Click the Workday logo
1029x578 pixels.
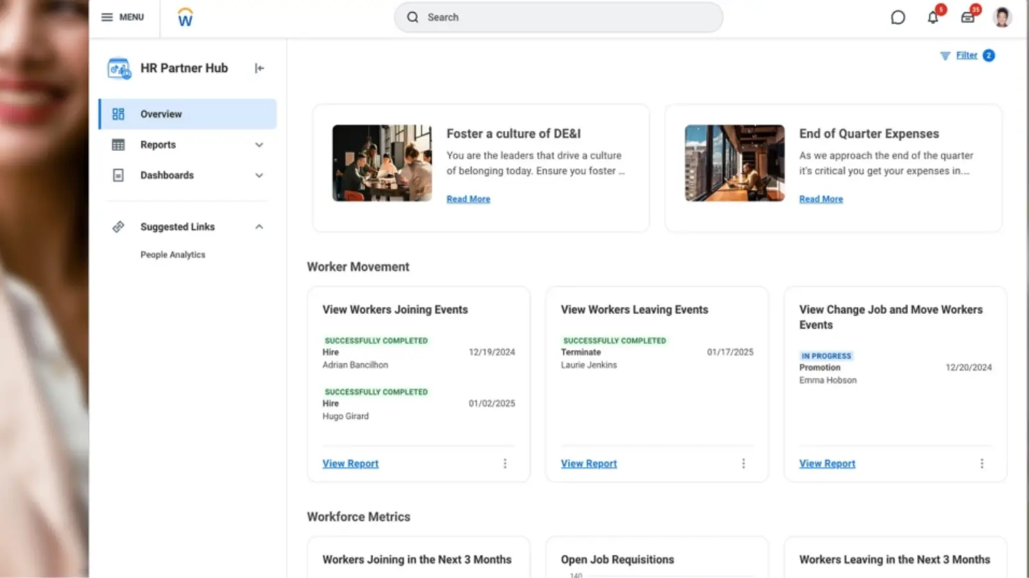(185, 17)
